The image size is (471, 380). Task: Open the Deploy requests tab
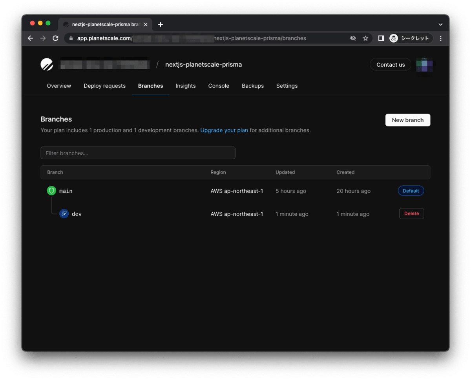point(104,86)
